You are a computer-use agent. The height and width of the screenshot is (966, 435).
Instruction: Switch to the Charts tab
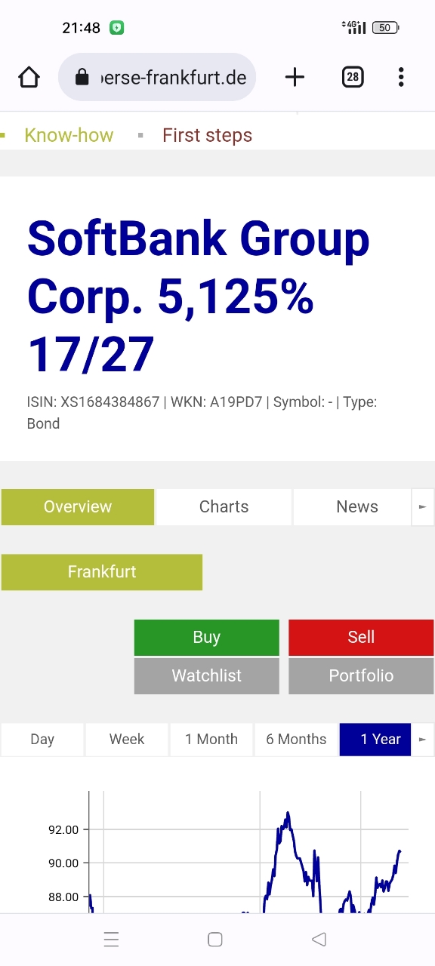tap(224, 507)
